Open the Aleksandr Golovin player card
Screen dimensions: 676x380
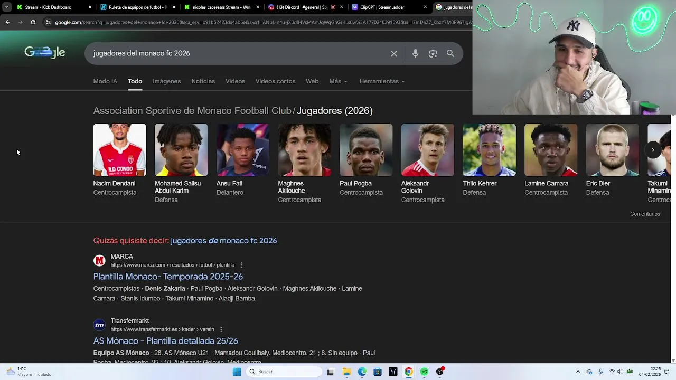coord(428,164)
